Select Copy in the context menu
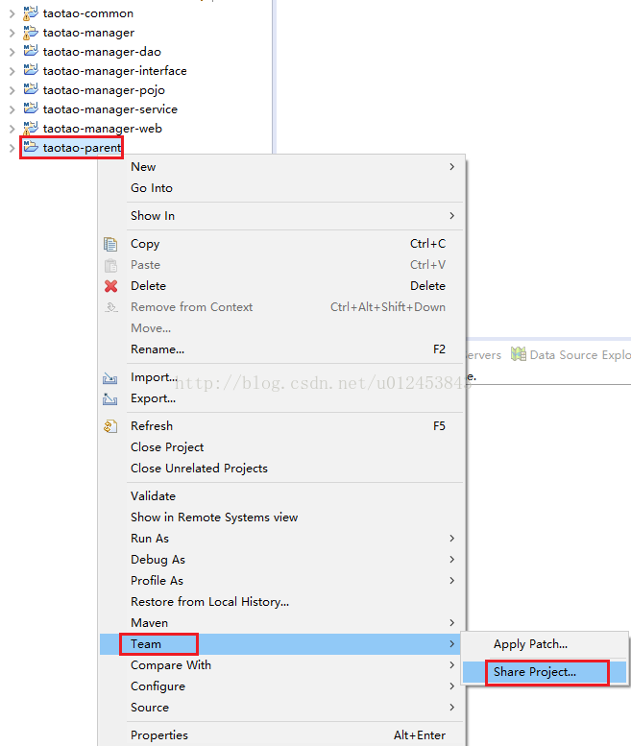This screenshot has height=746, width=631. (x=281, y=244)
